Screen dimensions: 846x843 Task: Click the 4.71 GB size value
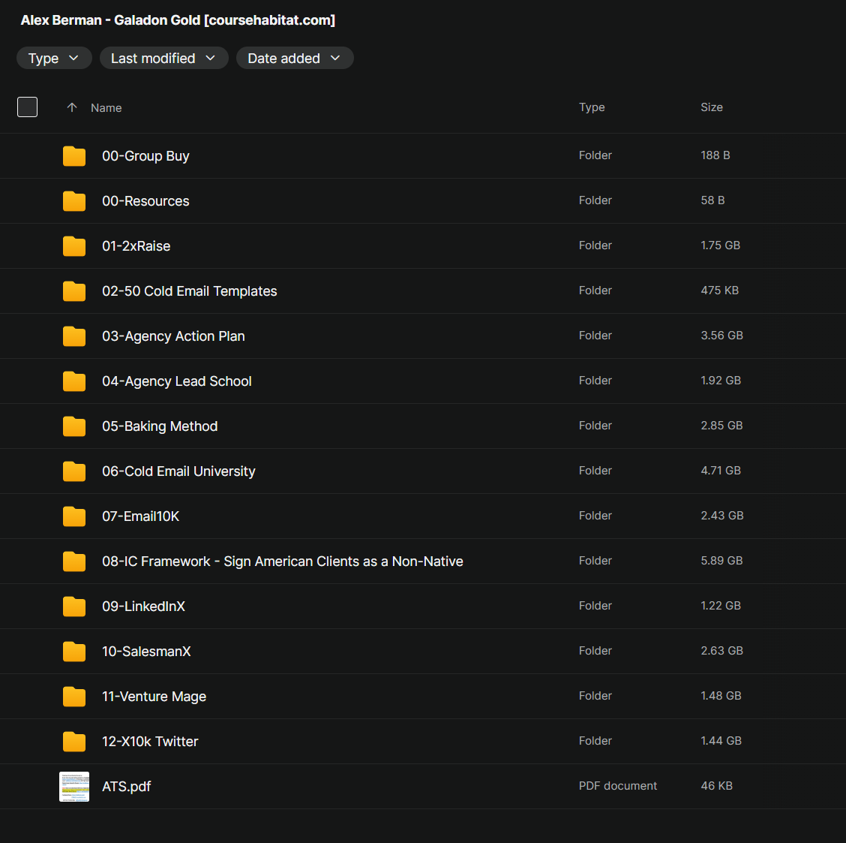[x=721, y=471]
